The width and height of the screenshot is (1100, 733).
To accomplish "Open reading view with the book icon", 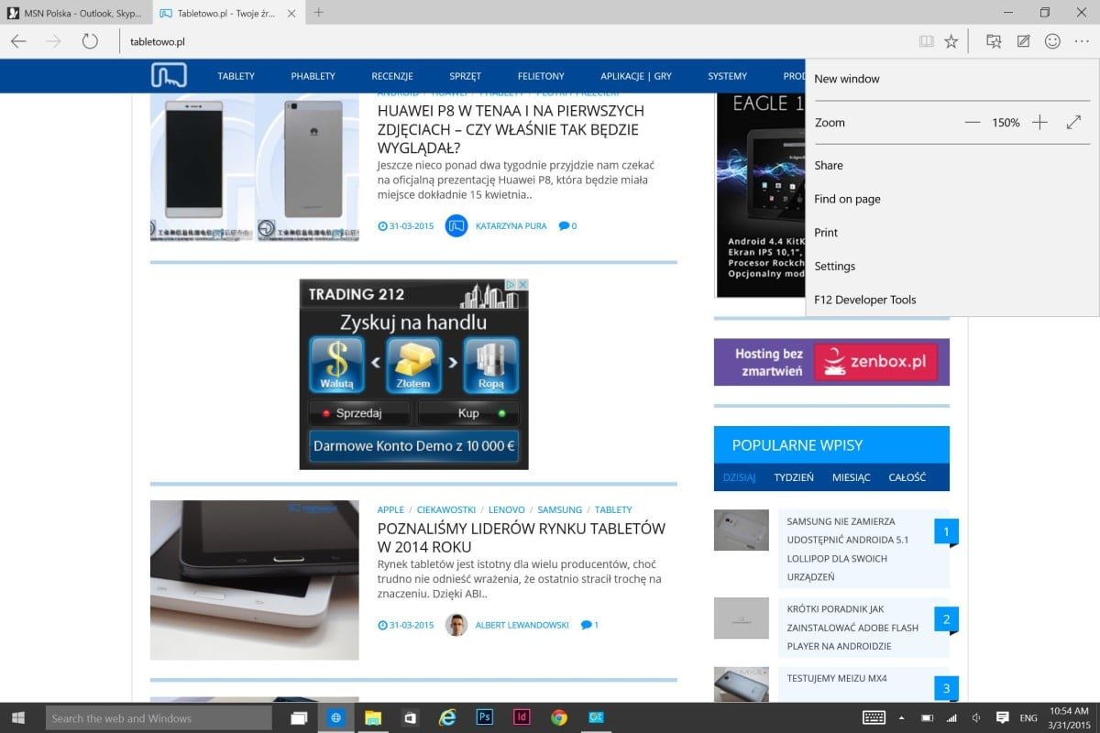I will (927, 41).
